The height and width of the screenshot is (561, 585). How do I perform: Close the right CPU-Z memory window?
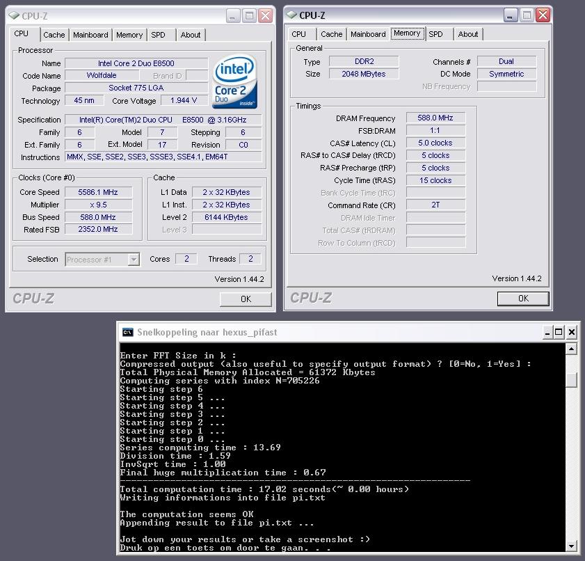543,15
